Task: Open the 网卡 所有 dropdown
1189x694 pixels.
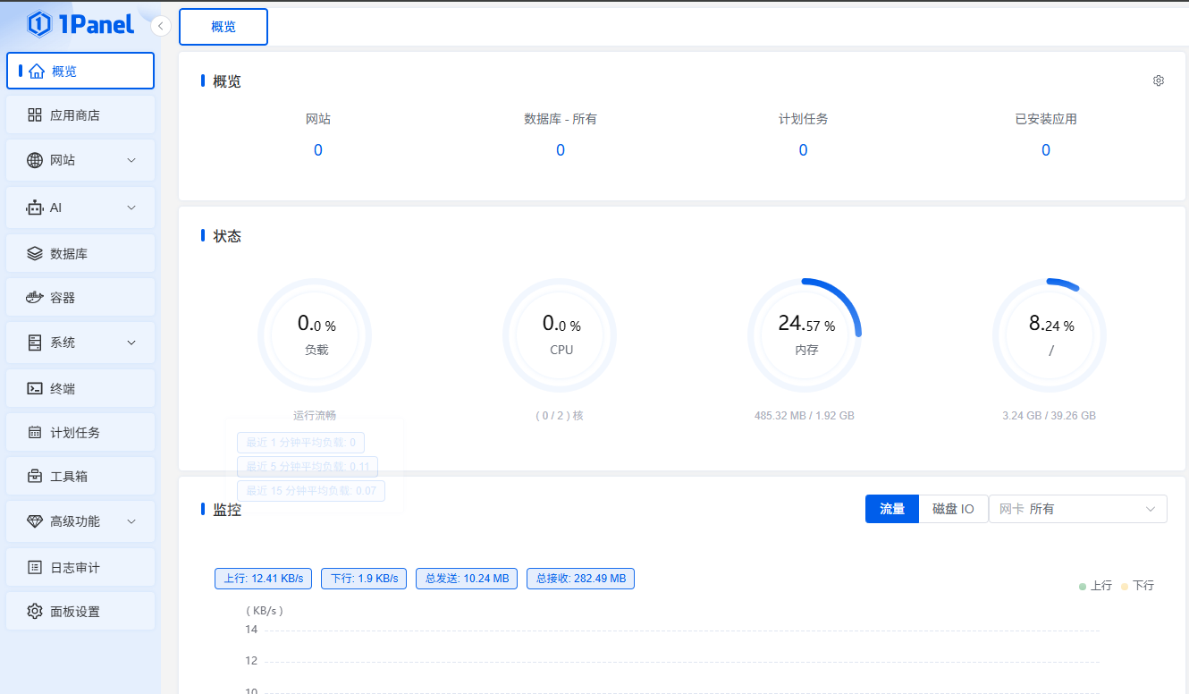Action: (x=1077, y=509)
